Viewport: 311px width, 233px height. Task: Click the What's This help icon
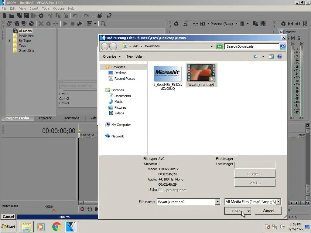(x=109, y=16)
